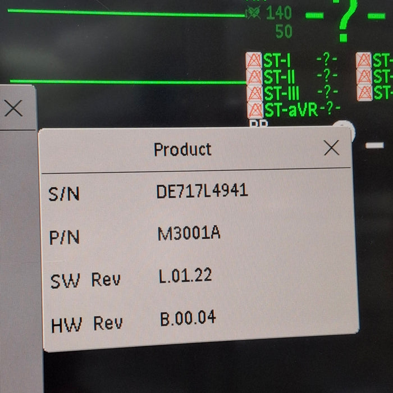Click the ST-III numeric label

[x=282, y=93]
